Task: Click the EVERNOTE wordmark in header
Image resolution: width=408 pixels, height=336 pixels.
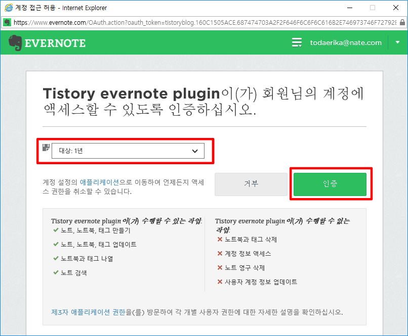Action: (x=55, y=43)
